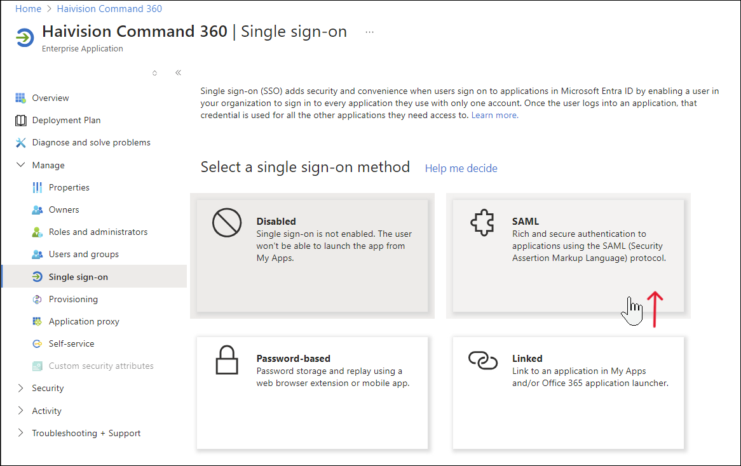Open Diagnose and solve problems
Image resolution: width=741 pixels, height=466 pixels.
tap(92, 142)
